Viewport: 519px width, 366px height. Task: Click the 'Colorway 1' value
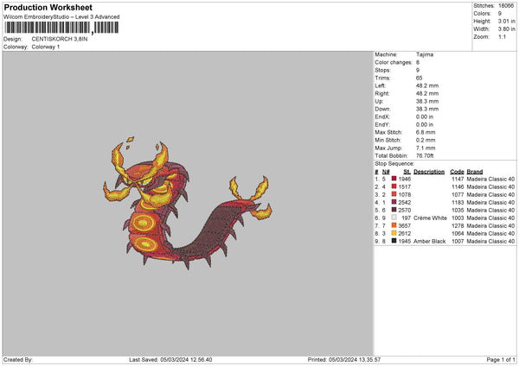point(46,47)
